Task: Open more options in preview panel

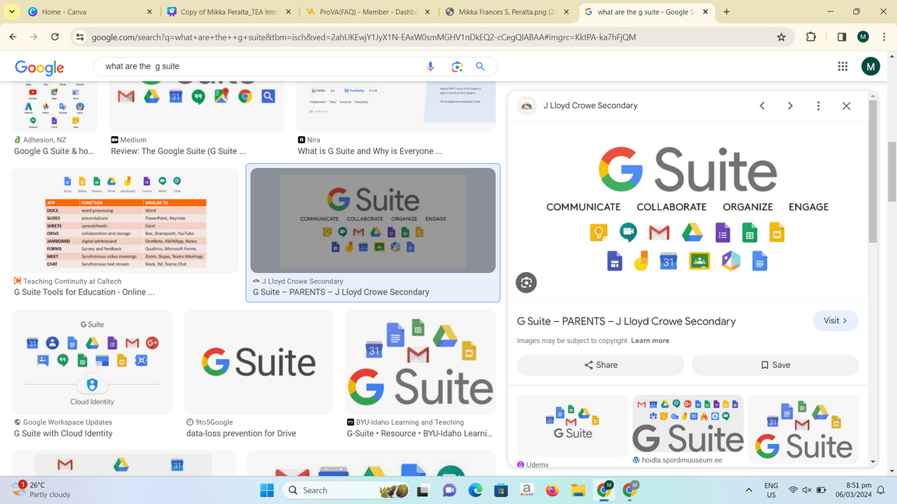Action: coord(818,106)
